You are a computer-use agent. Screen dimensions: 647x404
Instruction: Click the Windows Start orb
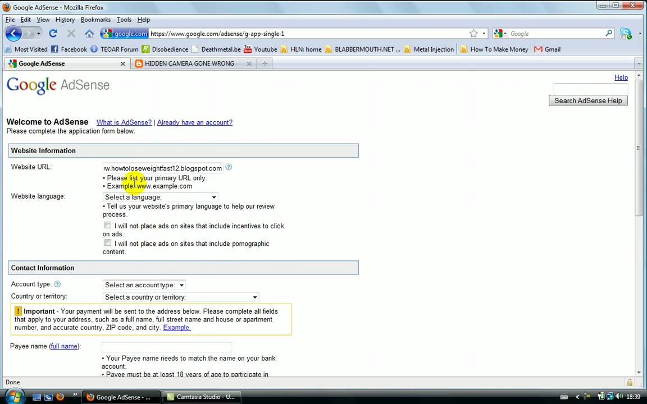pos(14,397)
